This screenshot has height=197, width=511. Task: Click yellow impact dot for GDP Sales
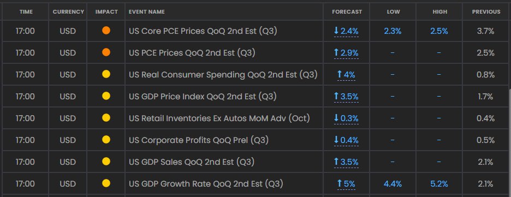click(x=106, y=162)
